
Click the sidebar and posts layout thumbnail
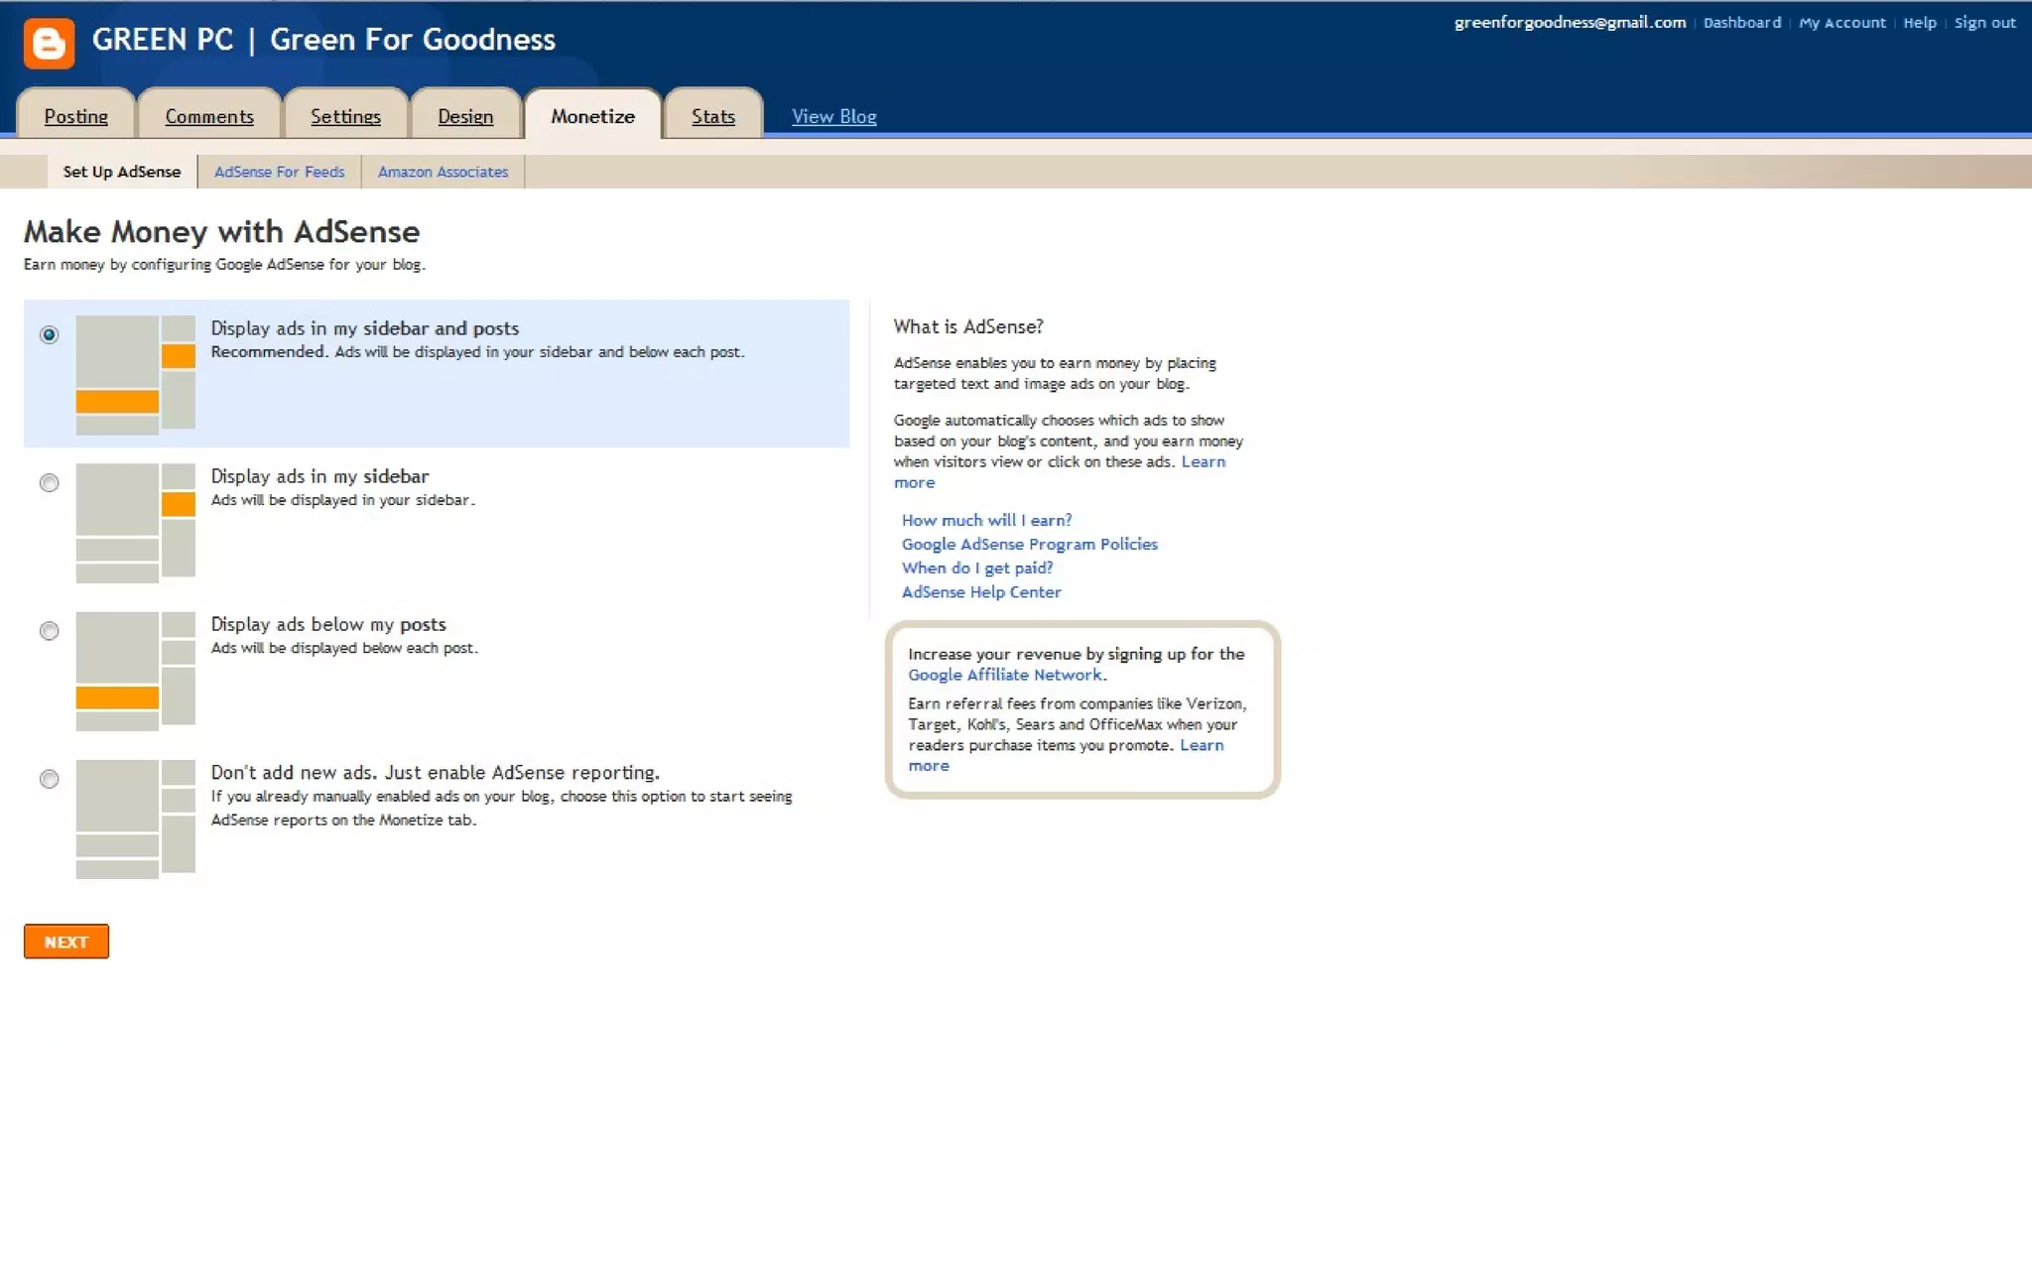tap(135, 374)
